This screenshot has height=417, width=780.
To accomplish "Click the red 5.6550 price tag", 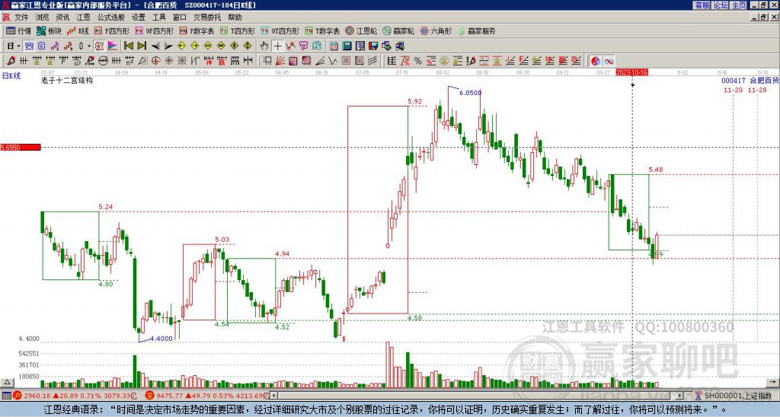I will [21, 148].
